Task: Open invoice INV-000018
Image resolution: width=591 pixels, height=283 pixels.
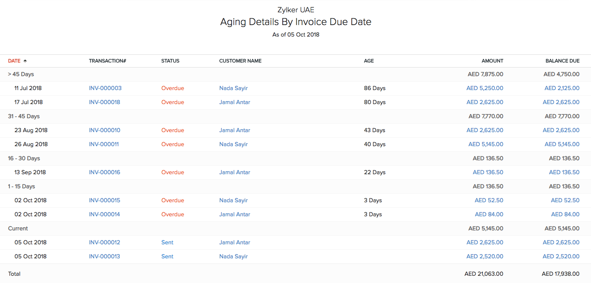Action: pos(105,102)
